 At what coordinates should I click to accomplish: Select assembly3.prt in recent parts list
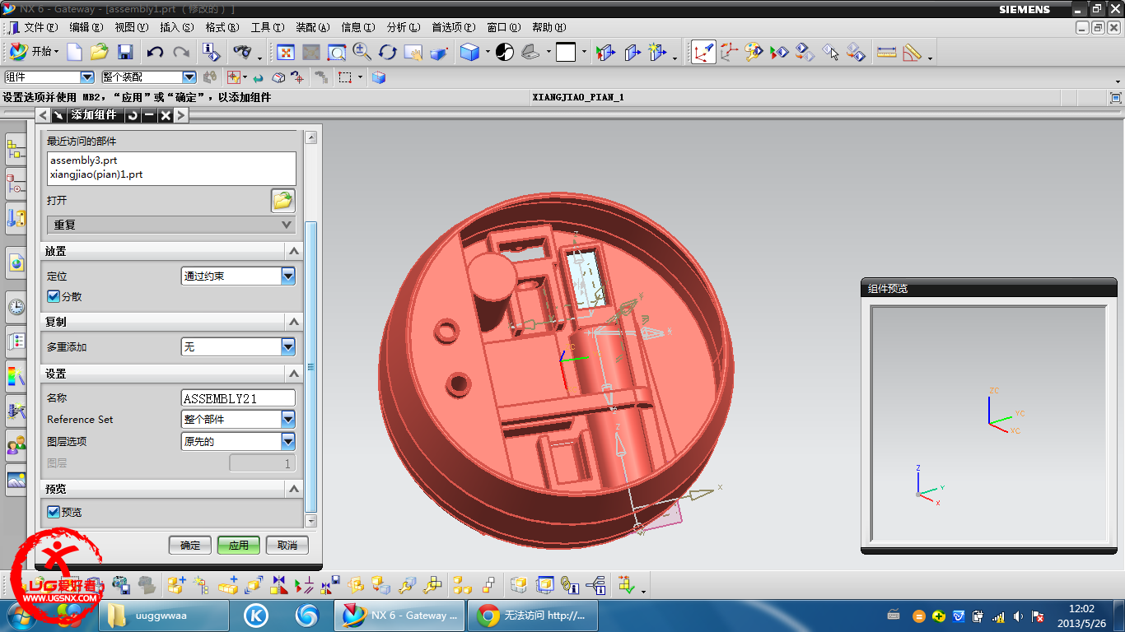tap(83, 160)
